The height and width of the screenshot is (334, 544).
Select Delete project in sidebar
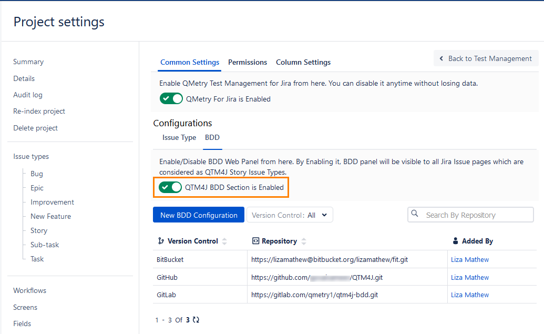tap(35, 128)
